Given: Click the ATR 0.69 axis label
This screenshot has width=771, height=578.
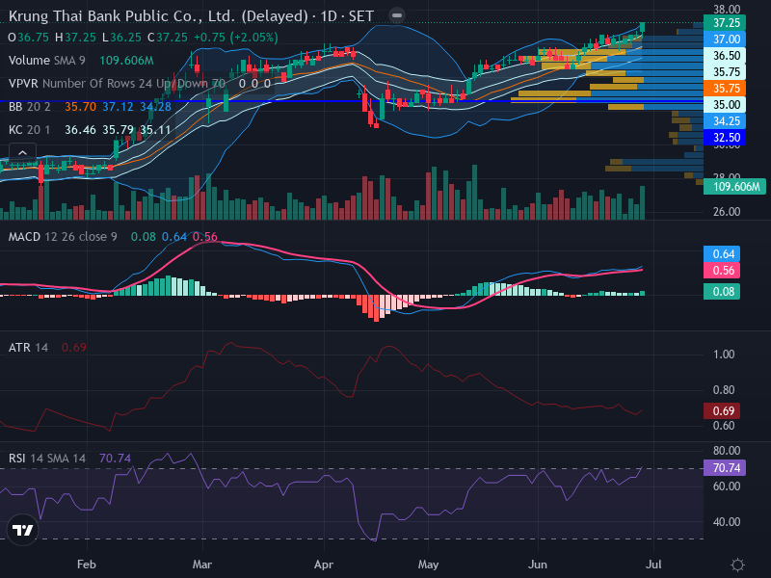Looking at the screenshot, I should click(722, 411).
